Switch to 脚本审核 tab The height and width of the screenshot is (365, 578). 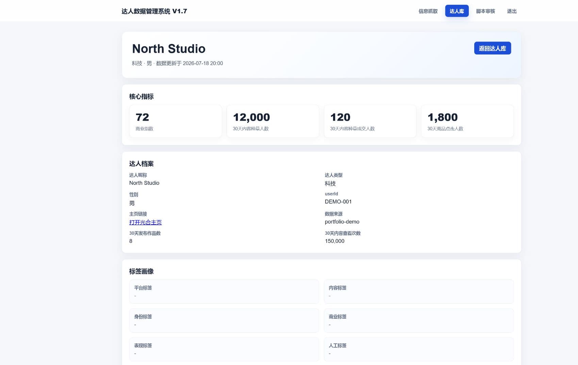point(485,11)
